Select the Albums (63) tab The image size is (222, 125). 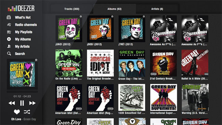pos(114,9)
